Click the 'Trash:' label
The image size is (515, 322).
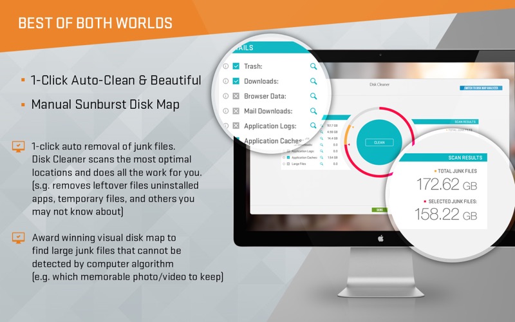(253, 66)
